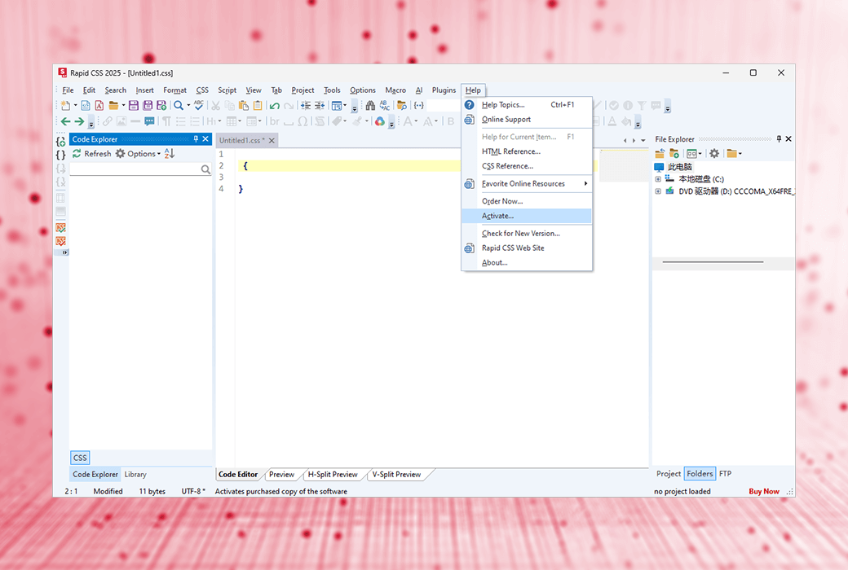Click the File Explorer settings gear
Image resolution: width=848 pixels, height=570 pixels.
(x=714, y=153)
